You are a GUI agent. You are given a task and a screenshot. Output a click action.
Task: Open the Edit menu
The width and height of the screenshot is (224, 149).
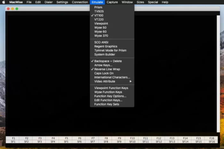[x=38, y=2]
